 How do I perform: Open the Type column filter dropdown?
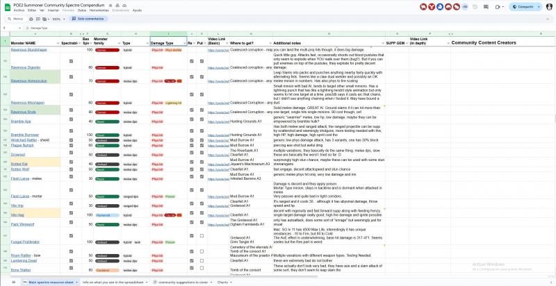tap(147, 43)
